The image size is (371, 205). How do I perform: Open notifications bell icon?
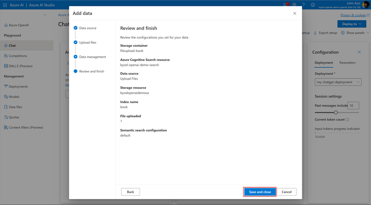tap(286, 5)
